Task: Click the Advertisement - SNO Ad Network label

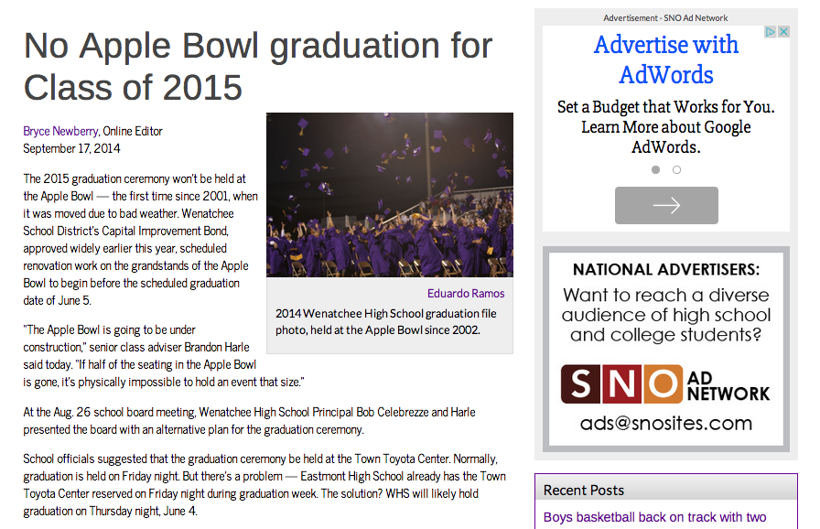Action: [665, 18]
